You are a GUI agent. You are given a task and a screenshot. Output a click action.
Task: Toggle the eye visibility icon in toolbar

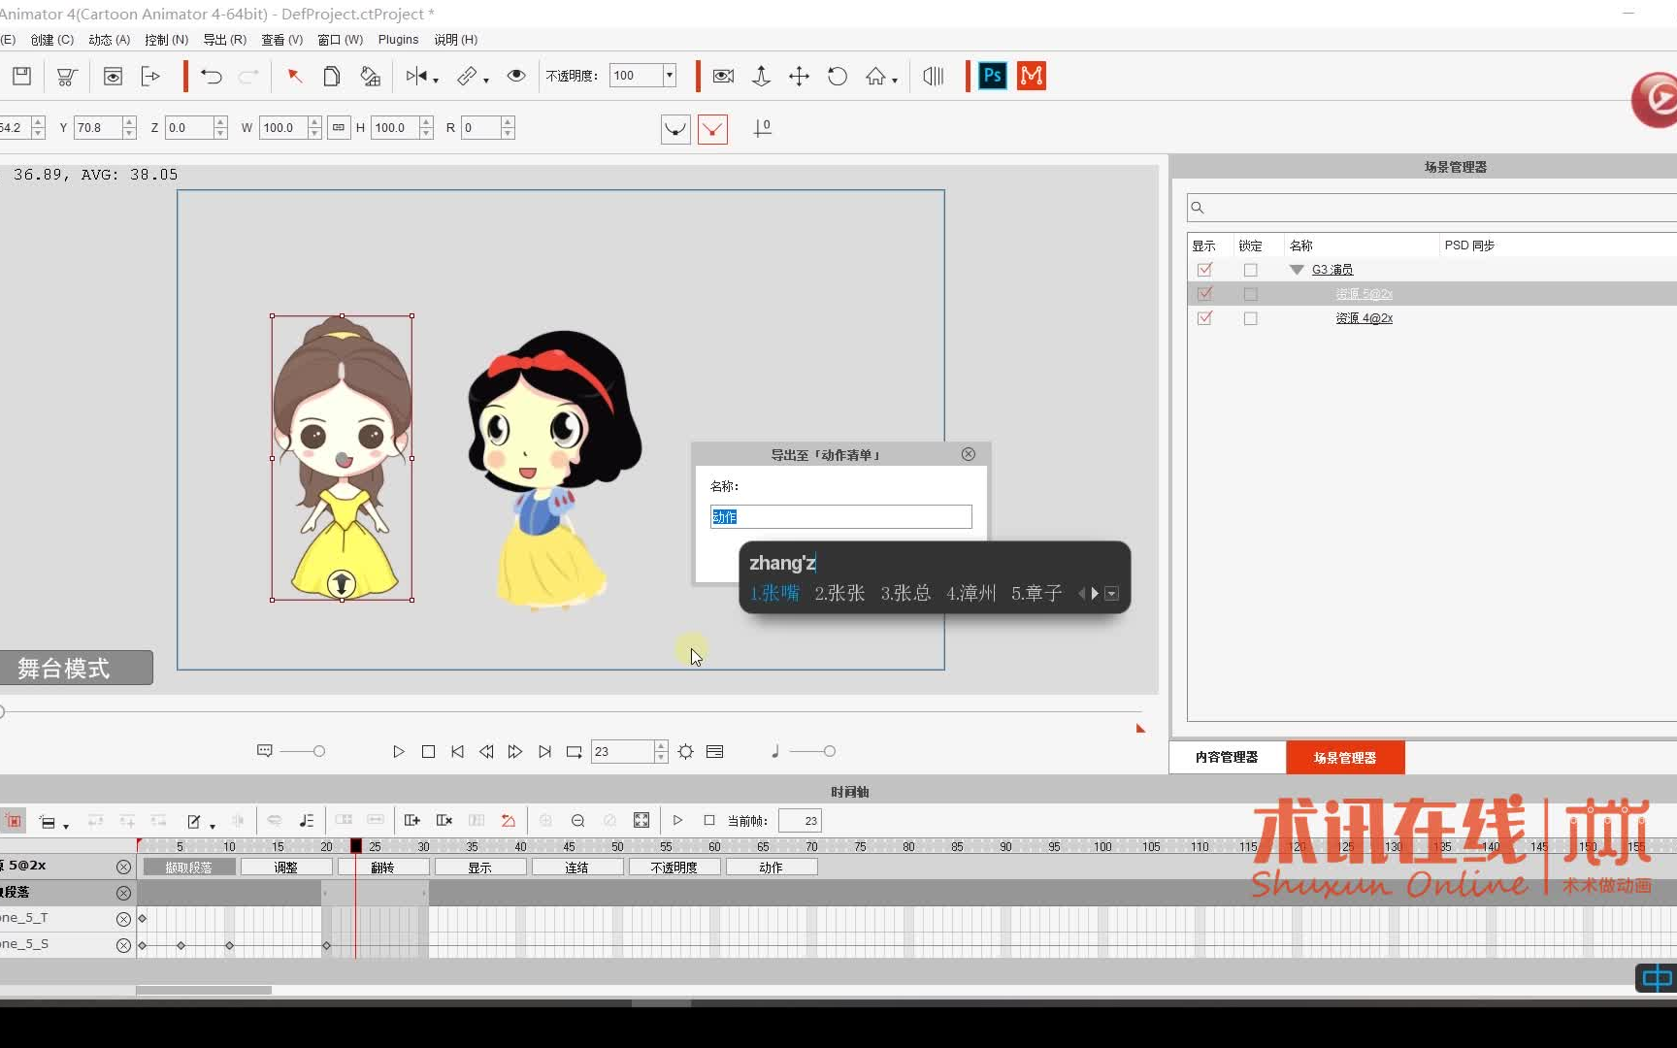[x=516, y=76]
